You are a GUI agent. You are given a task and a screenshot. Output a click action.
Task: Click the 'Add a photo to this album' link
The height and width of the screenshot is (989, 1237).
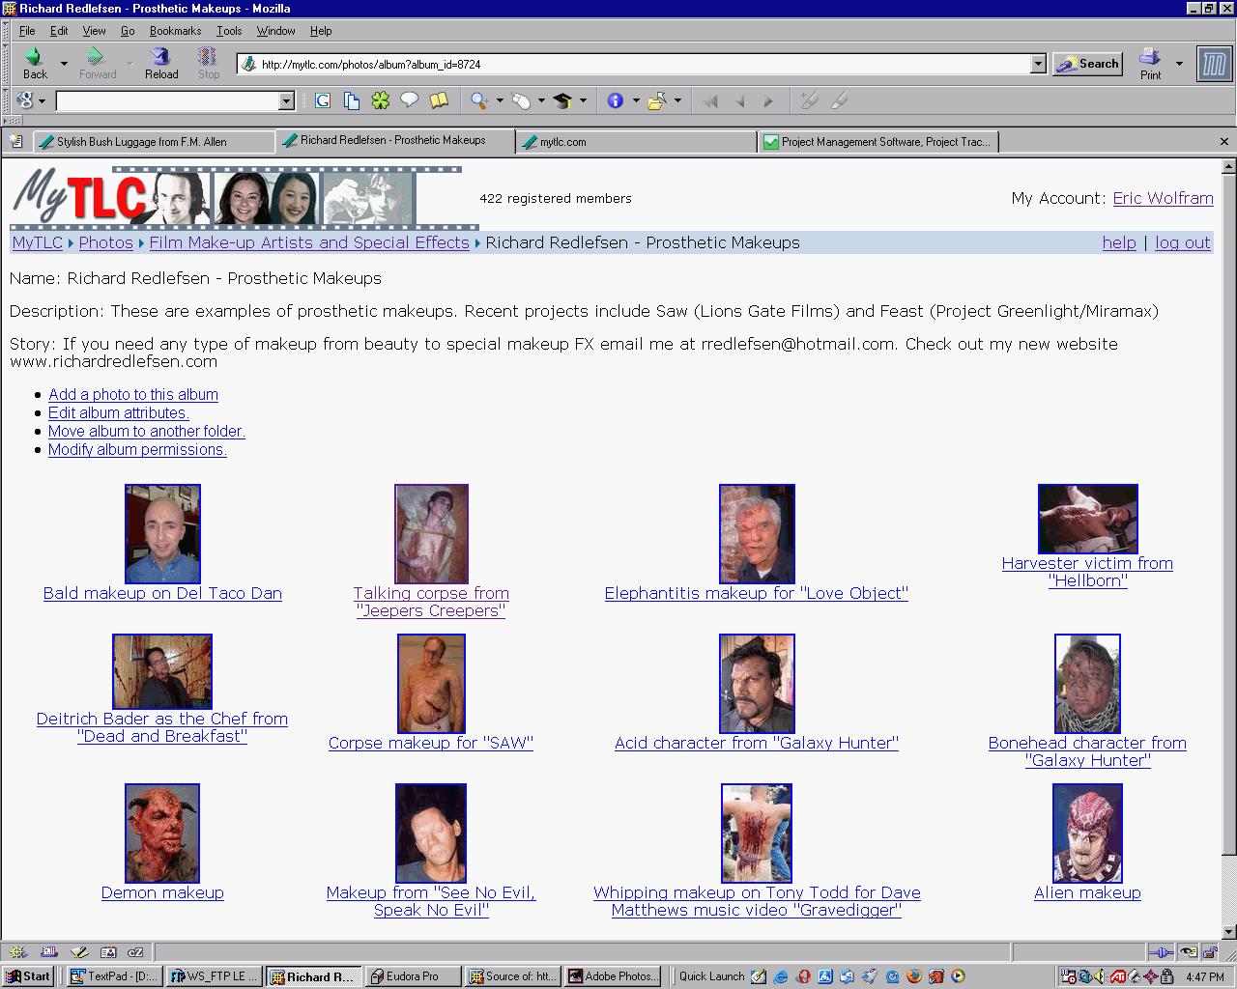pos(133,394)
